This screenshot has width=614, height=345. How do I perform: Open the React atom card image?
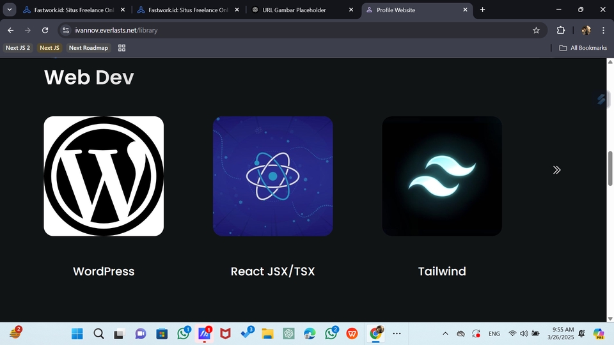(273, 176)
